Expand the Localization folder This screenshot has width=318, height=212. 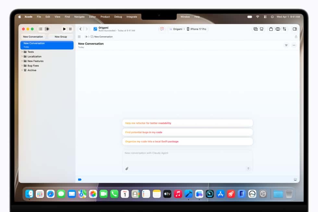pyautogui.click(x=22, y=56)
